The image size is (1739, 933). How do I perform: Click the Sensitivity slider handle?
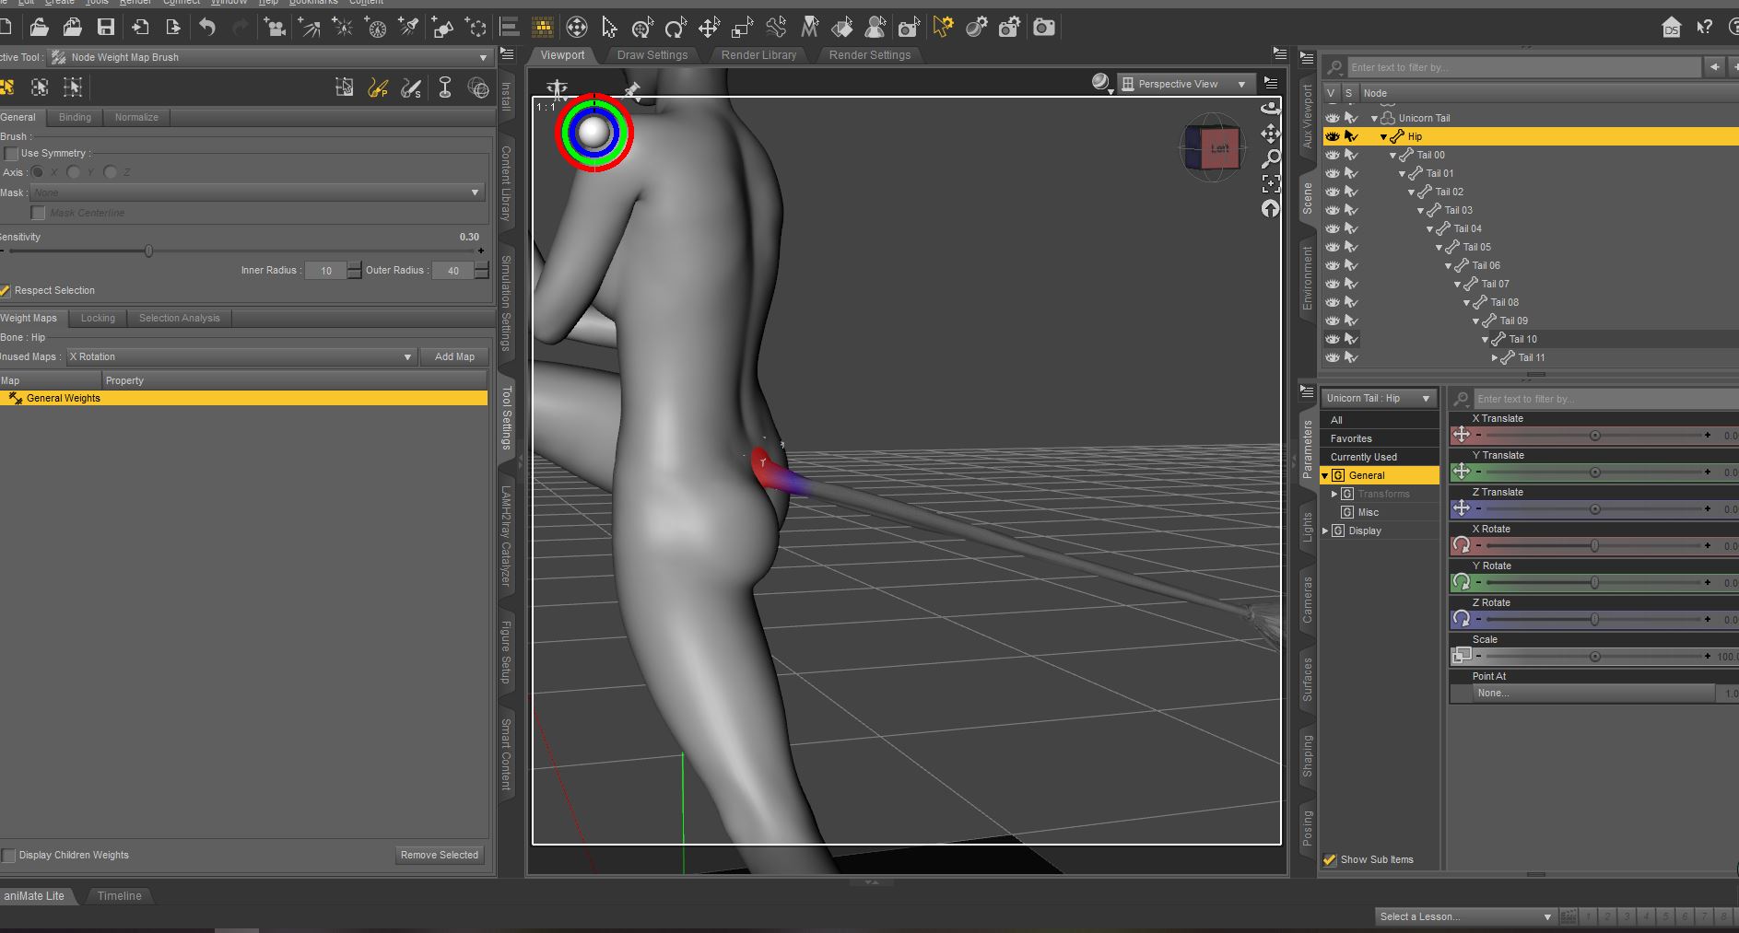[148, 251]
